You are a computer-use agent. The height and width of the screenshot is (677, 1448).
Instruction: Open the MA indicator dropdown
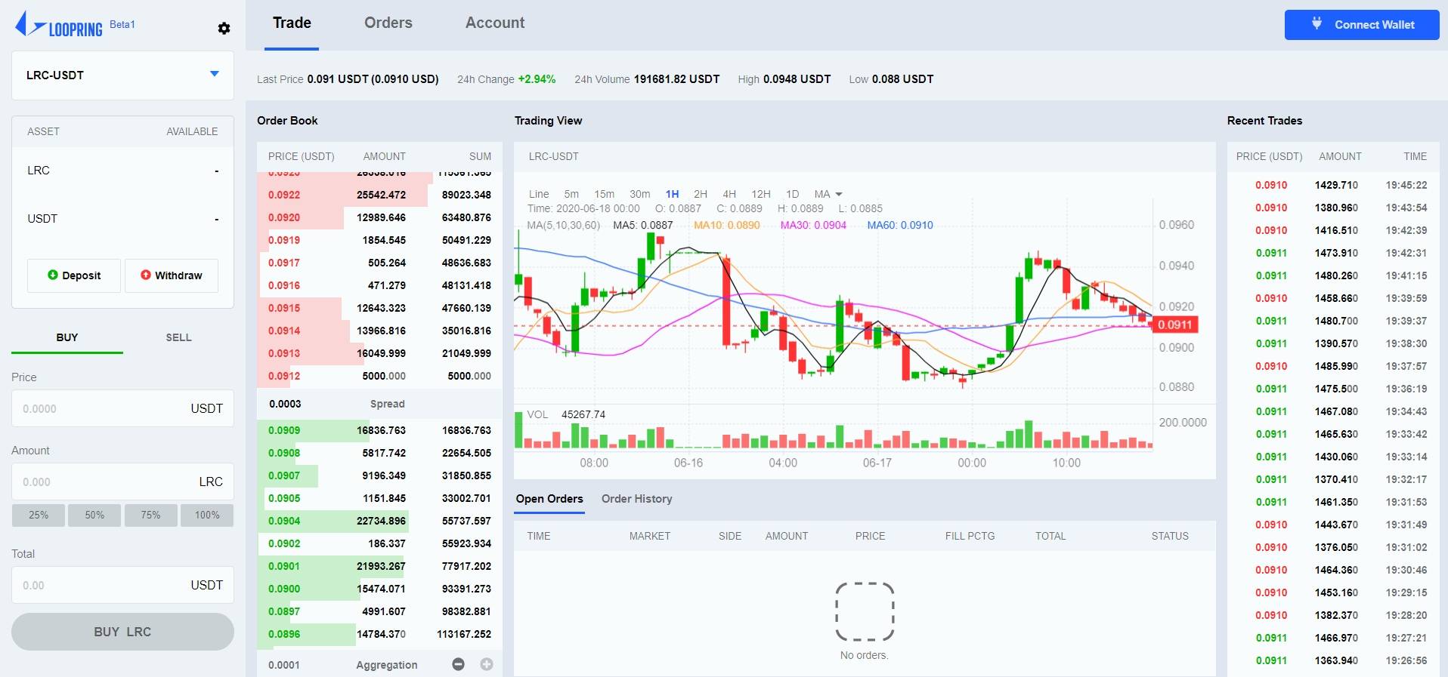(828, 194)
